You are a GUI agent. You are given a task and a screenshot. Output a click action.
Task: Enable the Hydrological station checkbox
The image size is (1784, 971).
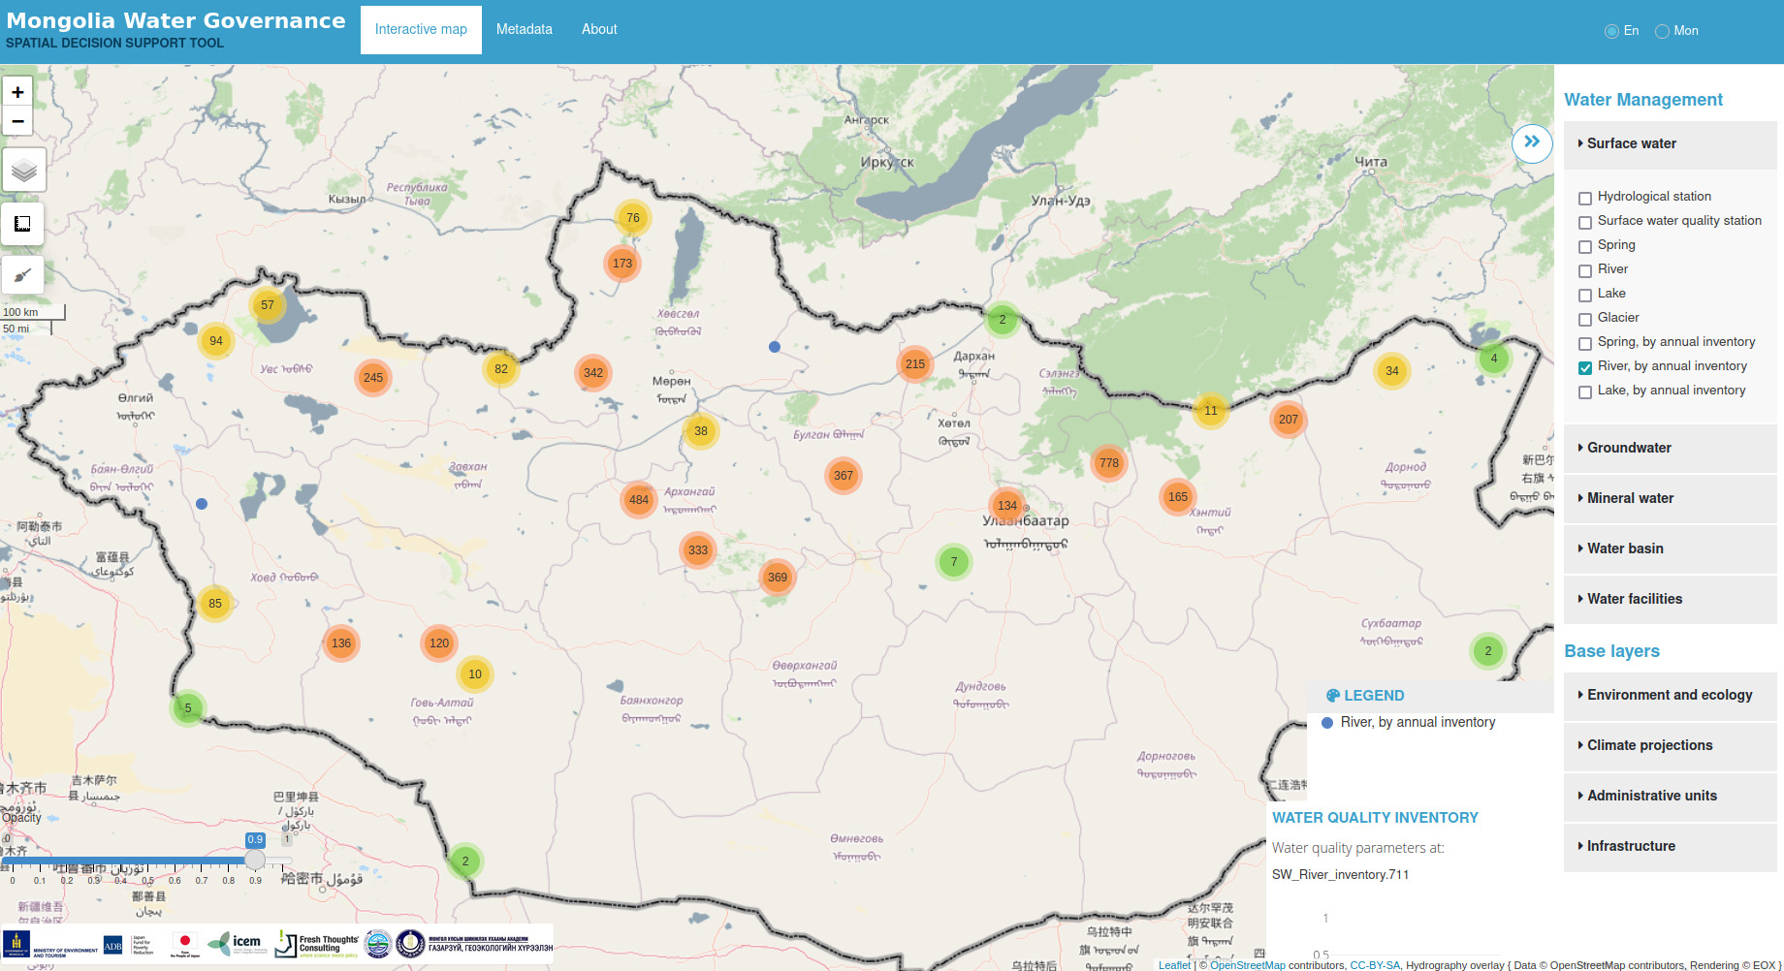[x=1585, y=198]
